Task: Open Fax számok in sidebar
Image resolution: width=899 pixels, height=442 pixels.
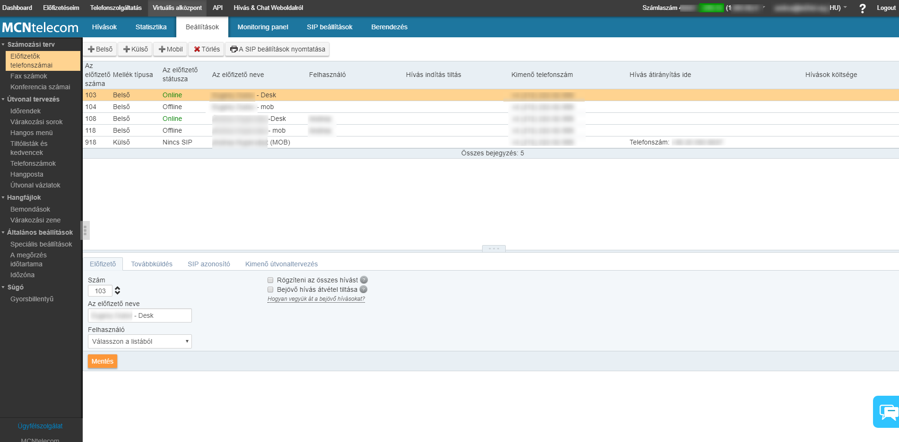Action: pyautogui.click(x=29, y=76)
